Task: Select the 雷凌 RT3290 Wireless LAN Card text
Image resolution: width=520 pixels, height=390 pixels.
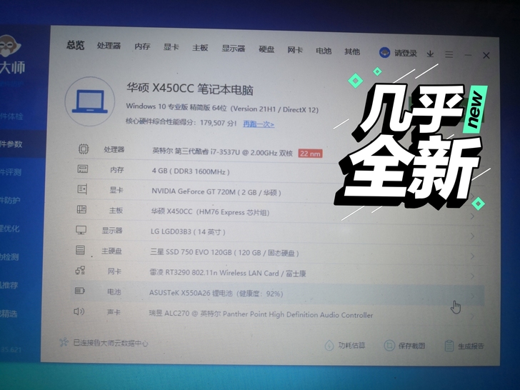Action: [x=227, y=274]
